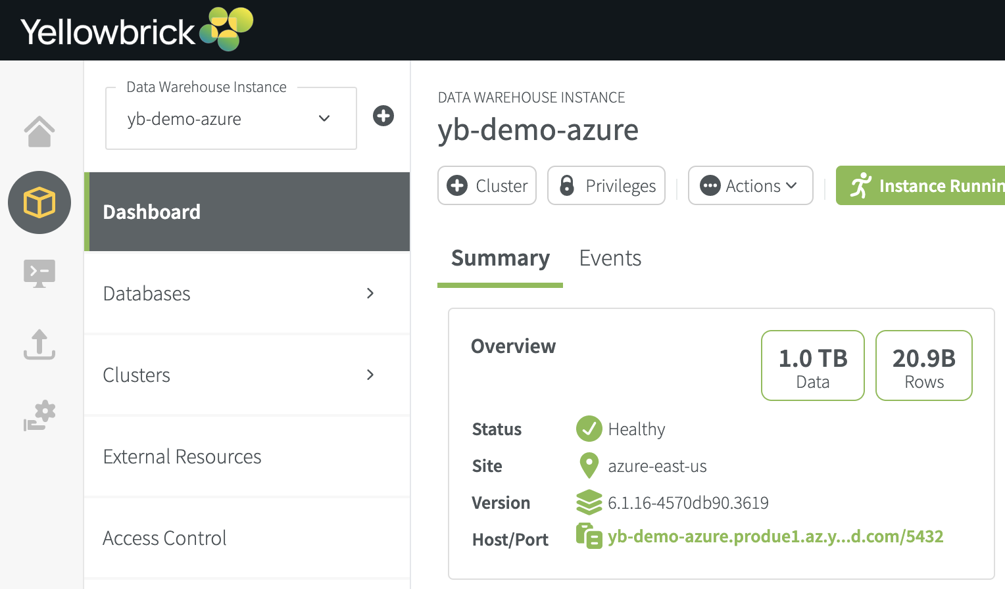The width and height of the screenshot is (1005, 589).
Task: Click the Healthy status checkmark icon
Action: click(x=589, y=429)
